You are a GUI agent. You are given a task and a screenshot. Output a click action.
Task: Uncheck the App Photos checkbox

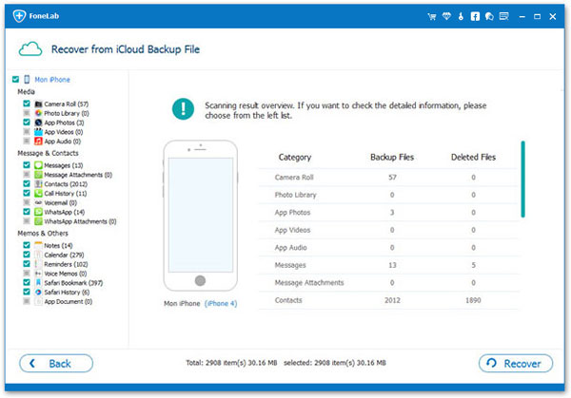pos(27,123)
